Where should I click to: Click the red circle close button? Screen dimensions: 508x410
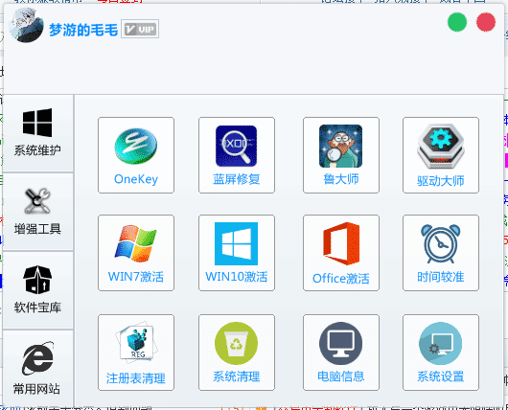coord(486,22)
